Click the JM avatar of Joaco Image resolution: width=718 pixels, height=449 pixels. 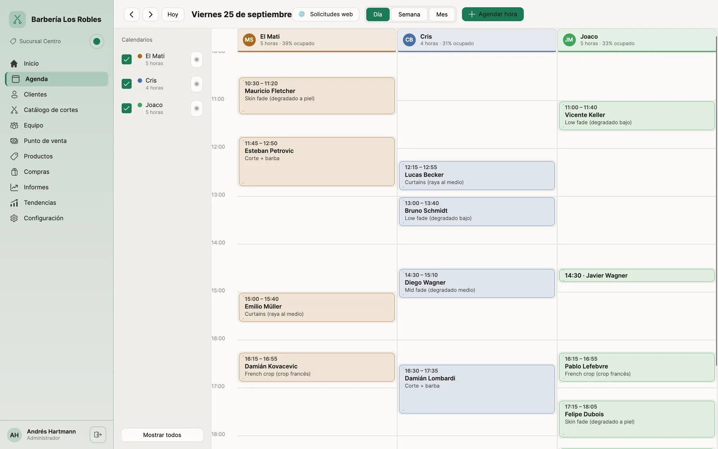pos(569,40)
